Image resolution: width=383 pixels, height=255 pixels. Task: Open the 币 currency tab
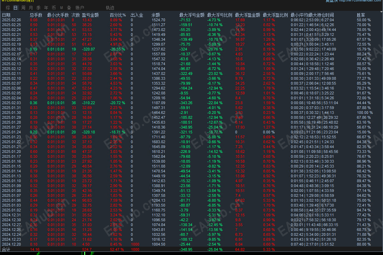54,8
